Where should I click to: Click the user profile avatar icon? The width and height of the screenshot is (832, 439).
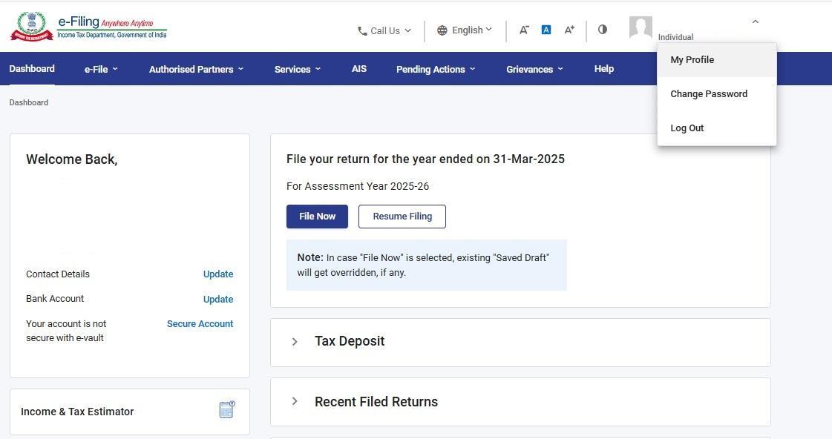pos(641,28)
